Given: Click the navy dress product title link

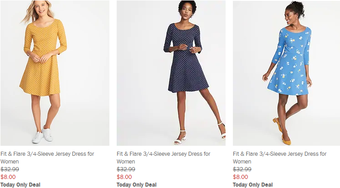Looking at the screenshot, I should [163, 154].
